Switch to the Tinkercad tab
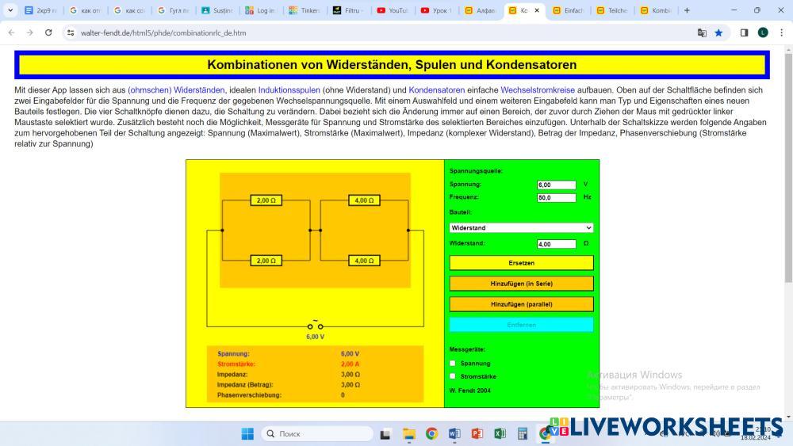This screenshot has width=793, height=446. click(304, 10)
